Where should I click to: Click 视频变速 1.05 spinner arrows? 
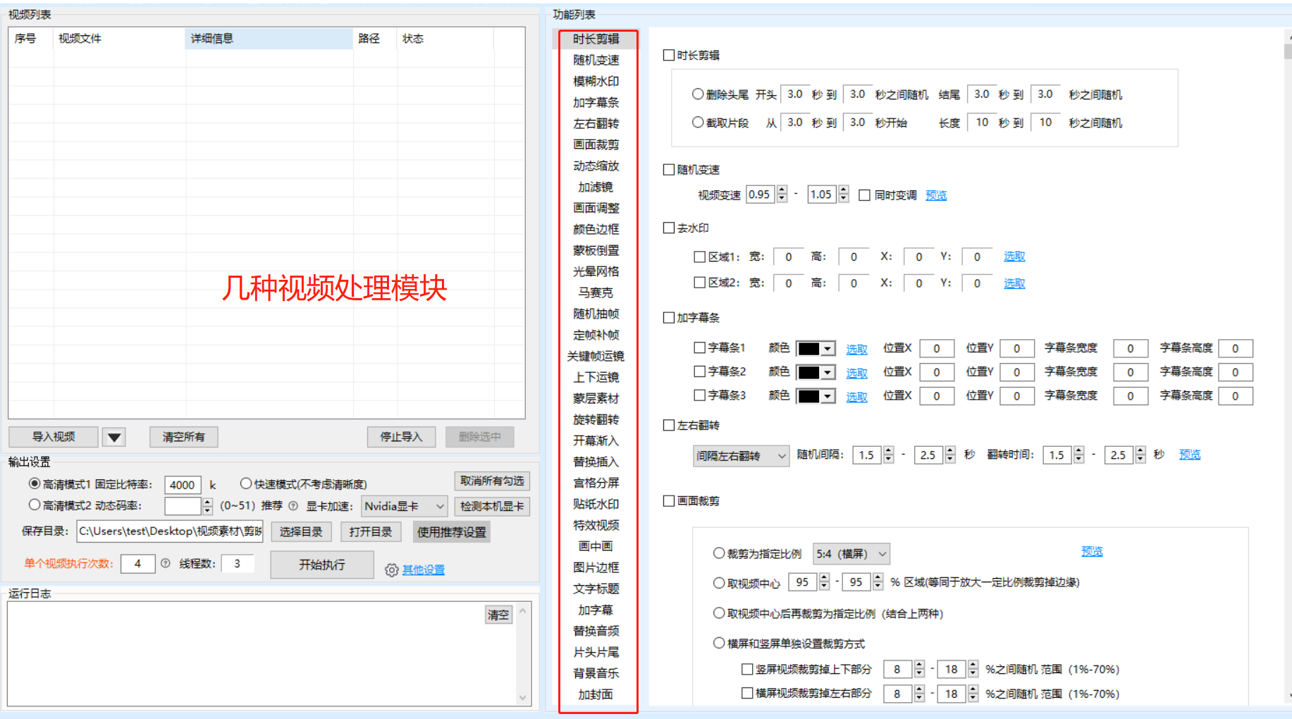point(844,195)
